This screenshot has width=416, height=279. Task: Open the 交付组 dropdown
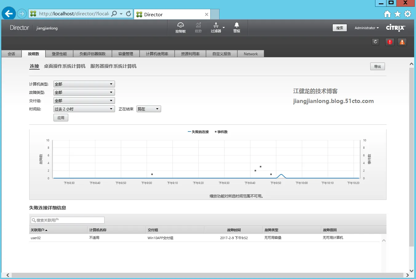(84, 101)
